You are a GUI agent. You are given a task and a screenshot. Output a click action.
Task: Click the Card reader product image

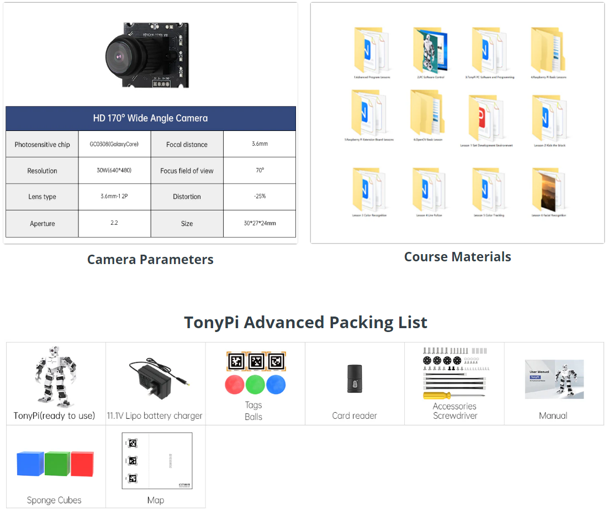[x=354, y=378]
